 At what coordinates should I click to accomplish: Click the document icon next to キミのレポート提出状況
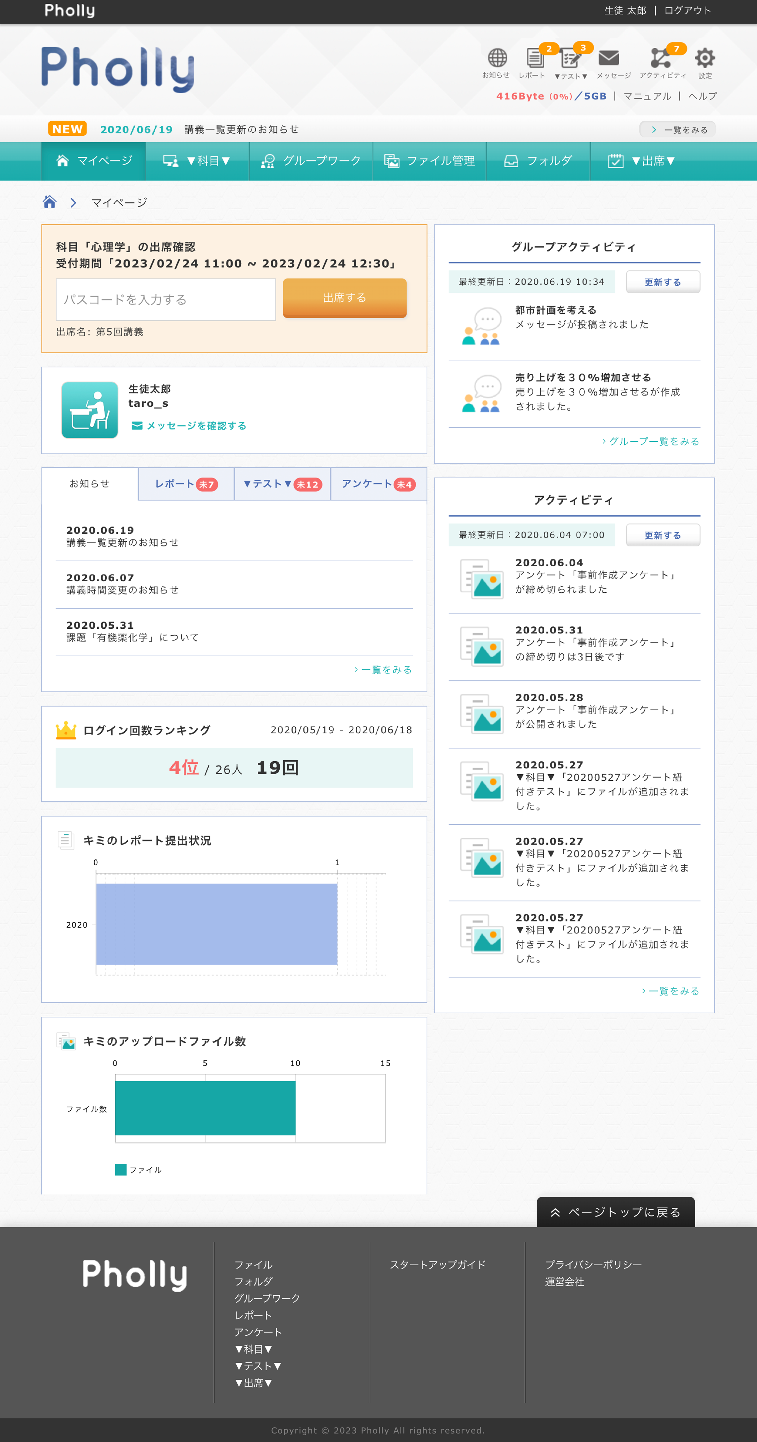(x=66, y=840)
